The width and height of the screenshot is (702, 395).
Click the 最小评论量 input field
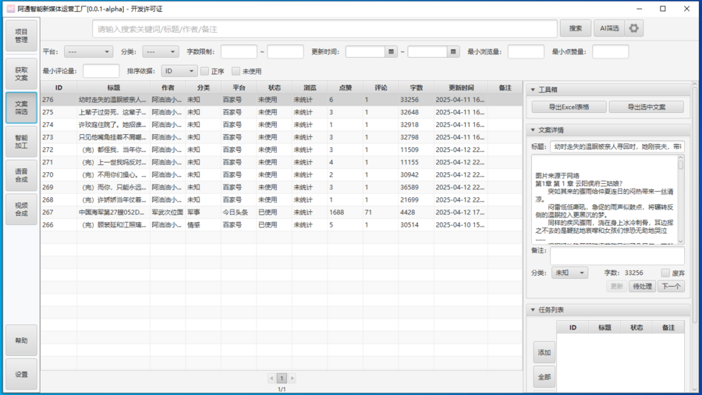pos(101,71)
